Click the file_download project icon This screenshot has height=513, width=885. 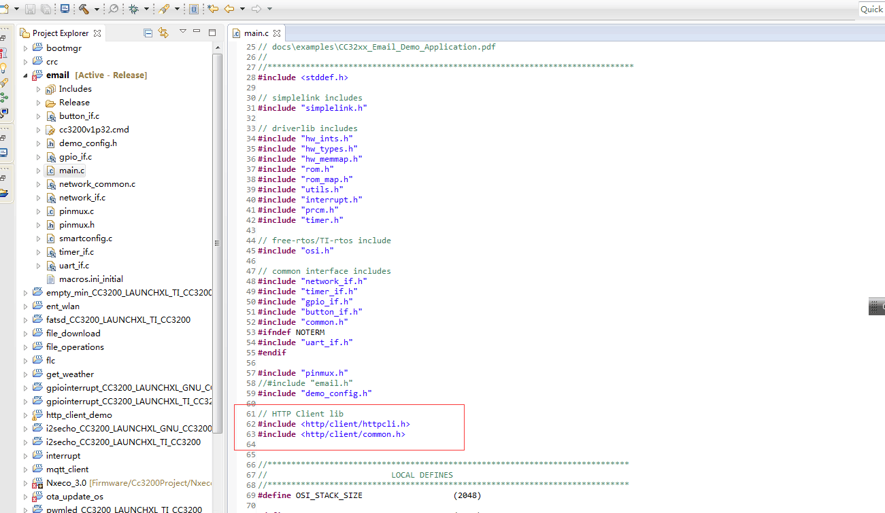point(37,334)
